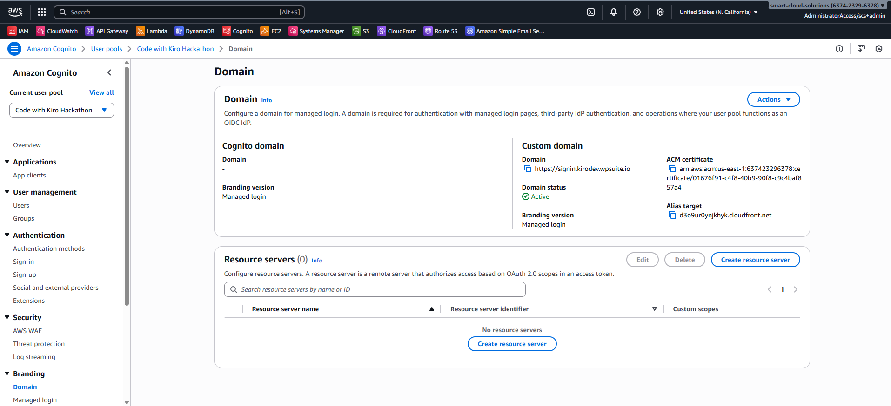The image size is (891, 406).
Task: Copy the CloudFront alias target
Action: (x=672, y=215)
